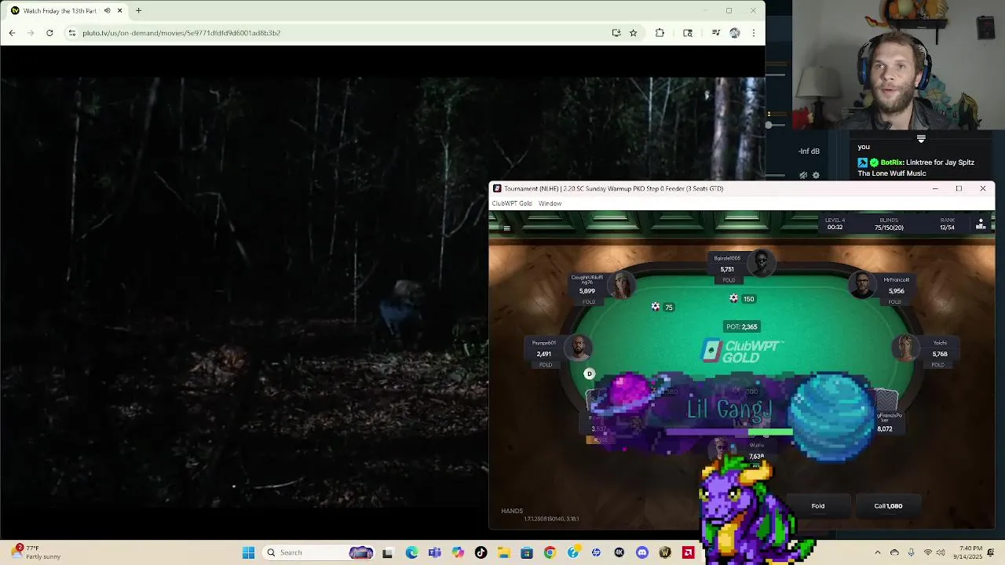The width and height of the screenshot is (1005, 565).
Task: Click the BotRix chat username
Action: click(x=890, y=162)
